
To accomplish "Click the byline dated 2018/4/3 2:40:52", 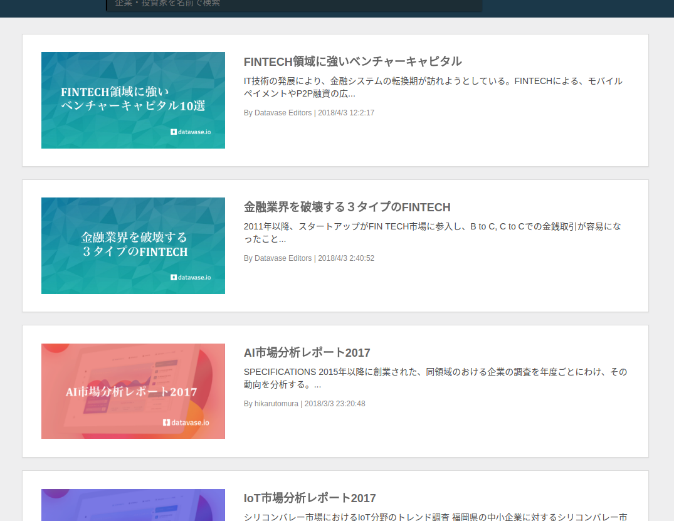I will coord(309,258).
